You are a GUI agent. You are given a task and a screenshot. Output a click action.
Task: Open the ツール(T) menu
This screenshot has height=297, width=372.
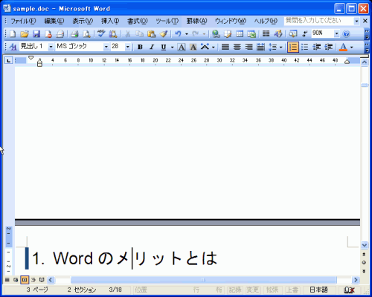pos(167,21)
